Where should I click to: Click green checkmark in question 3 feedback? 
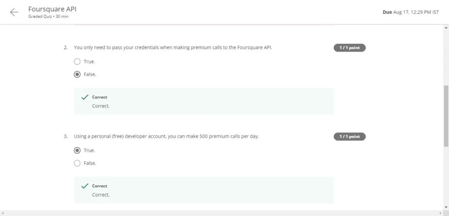pos(85,186)
